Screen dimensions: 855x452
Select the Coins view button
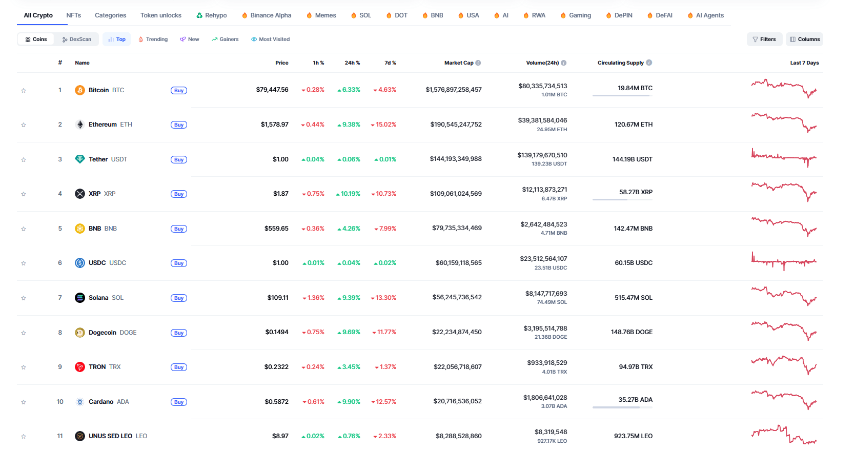pyautogui.click(x=36, y=39)
